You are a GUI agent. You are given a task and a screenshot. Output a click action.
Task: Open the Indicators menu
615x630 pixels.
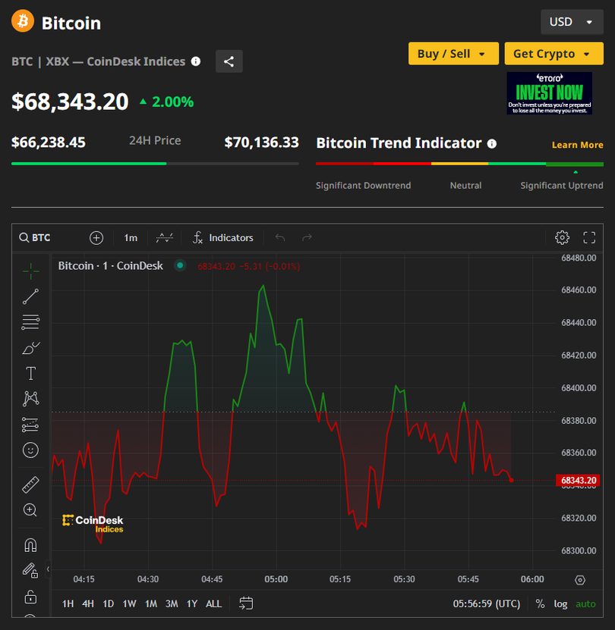222,237
